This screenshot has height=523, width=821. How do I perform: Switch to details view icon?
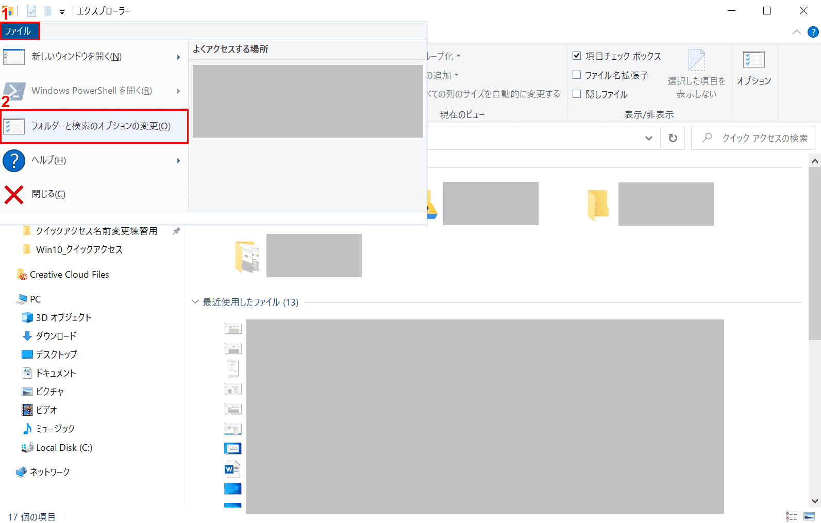coord(792,516)
